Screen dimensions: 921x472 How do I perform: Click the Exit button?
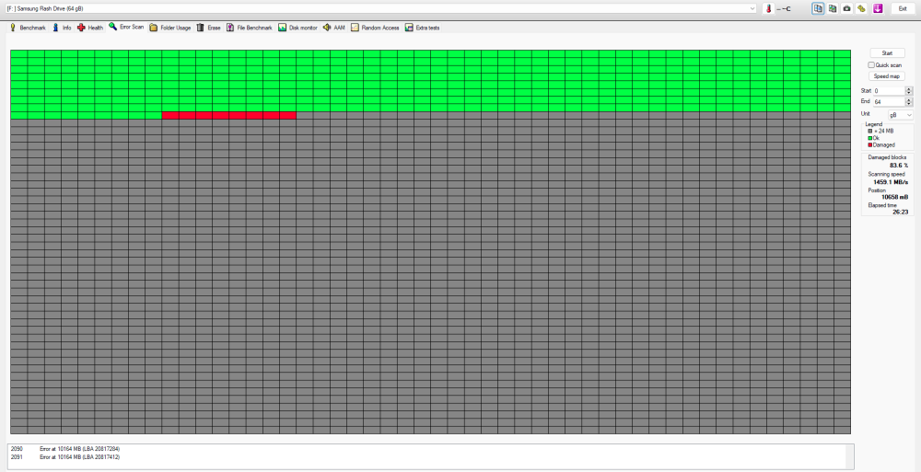903,9
